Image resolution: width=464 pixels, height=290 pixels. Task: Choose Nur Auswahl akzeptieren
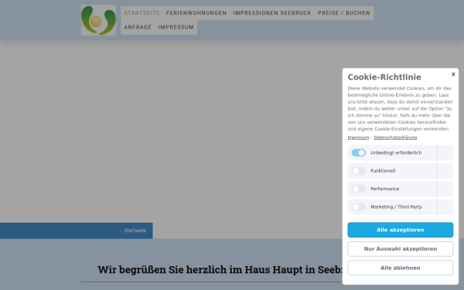[400, 249]
